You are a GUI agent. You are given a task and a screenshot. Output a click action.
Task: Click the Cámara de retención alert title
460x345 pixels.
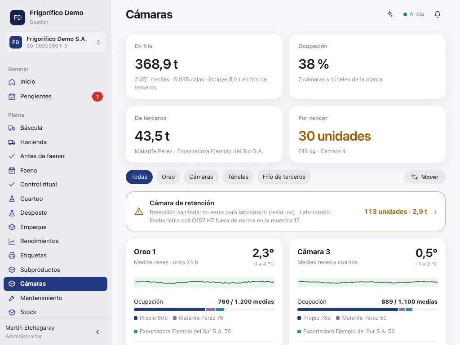click(x=182, y=203)
